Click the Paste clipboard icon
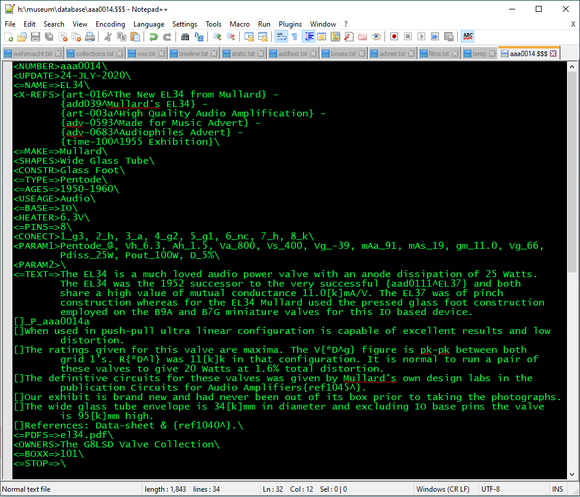 click(135, 36)
